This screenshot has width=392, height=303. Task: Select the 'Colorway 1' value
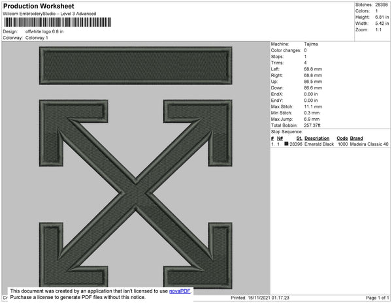point(37,38)
